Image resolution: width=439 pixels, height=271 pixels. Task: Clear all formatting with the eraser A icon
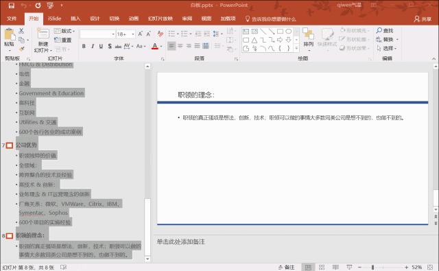pos(161,34)
